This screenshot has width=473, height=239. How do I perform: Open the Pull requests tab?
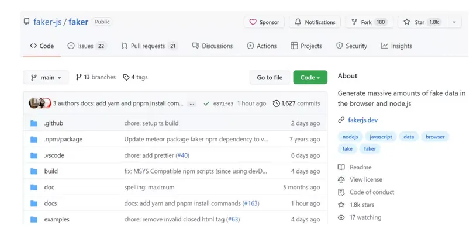coord(149,46)
